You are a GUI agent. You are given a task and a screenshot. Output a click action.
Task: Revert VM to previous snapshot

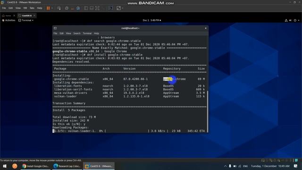coord(72,8)
